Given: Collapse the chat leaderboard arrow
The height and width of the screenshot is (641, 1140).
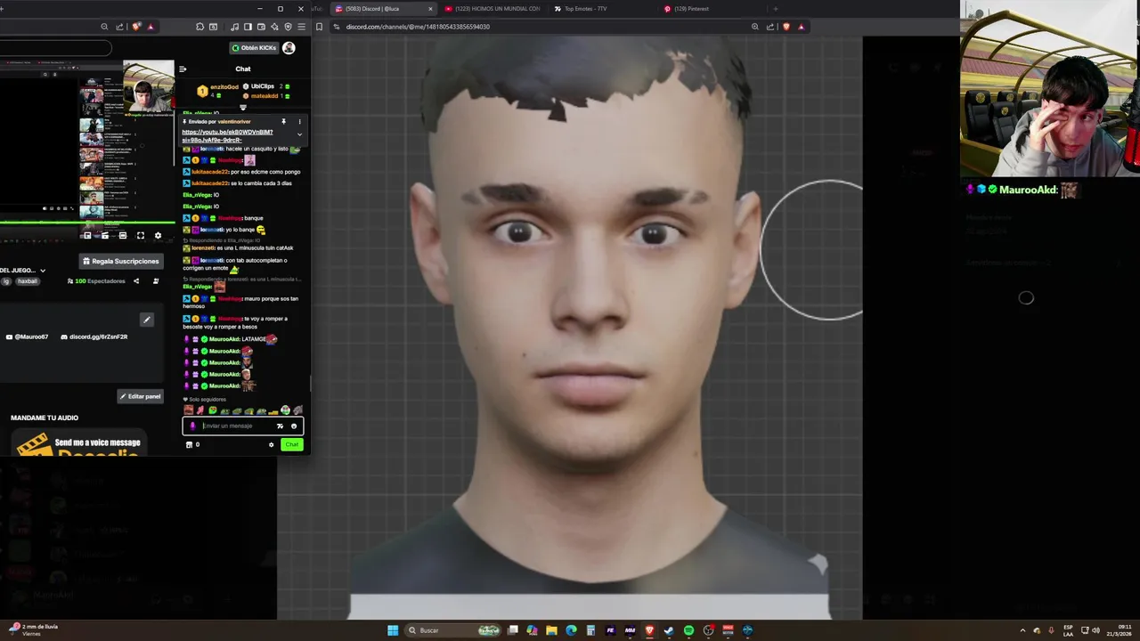Looking at the screenshot, I should (242, 108).
